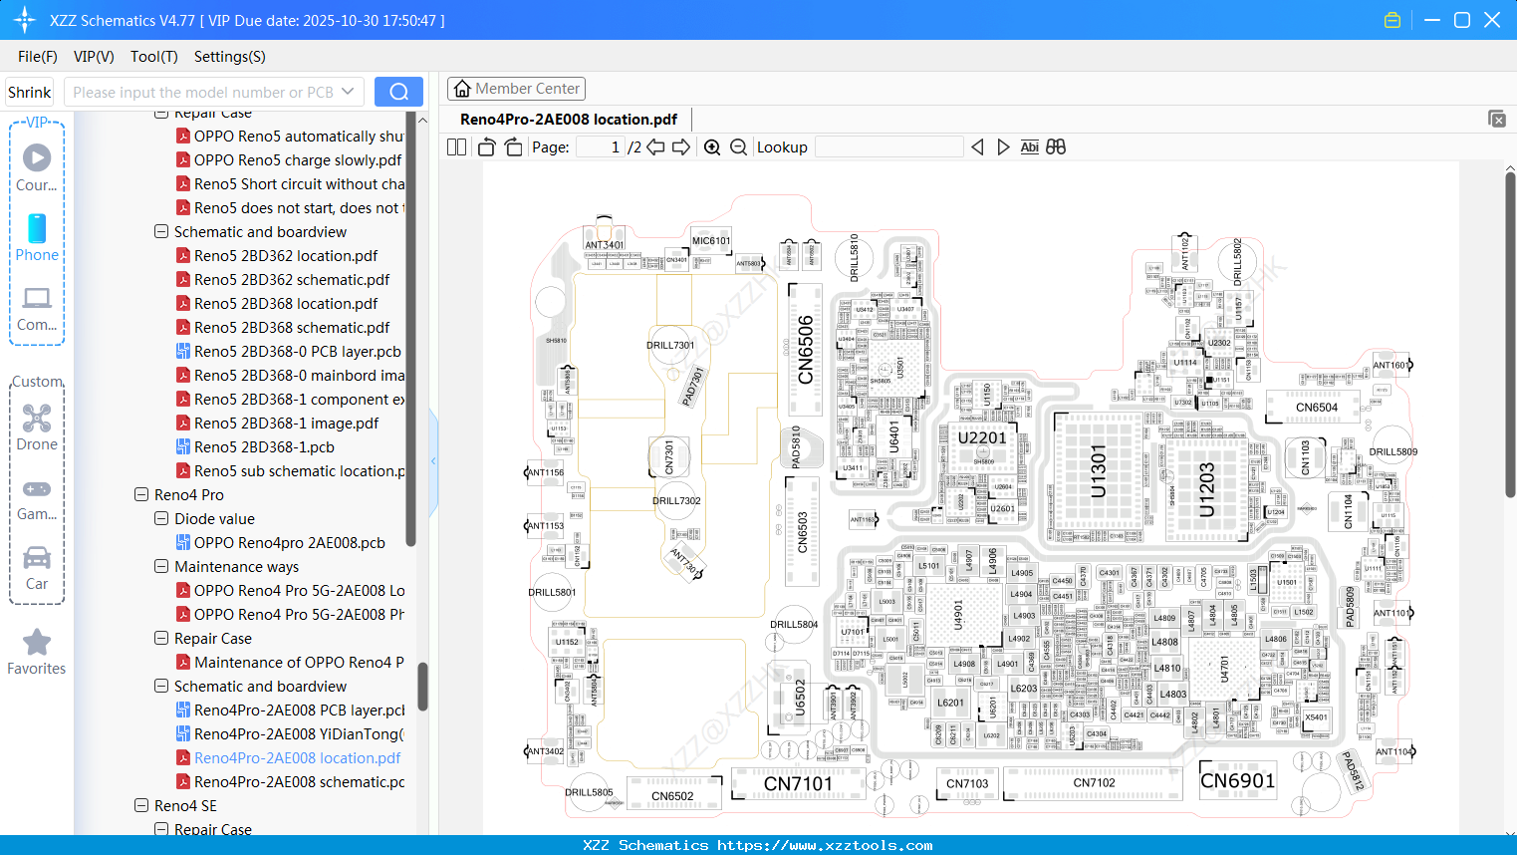Toggle Abi whole-word matching for Lookup
The width and height of the screenshot is (1517, 855).
click(x=1029, y=146)
